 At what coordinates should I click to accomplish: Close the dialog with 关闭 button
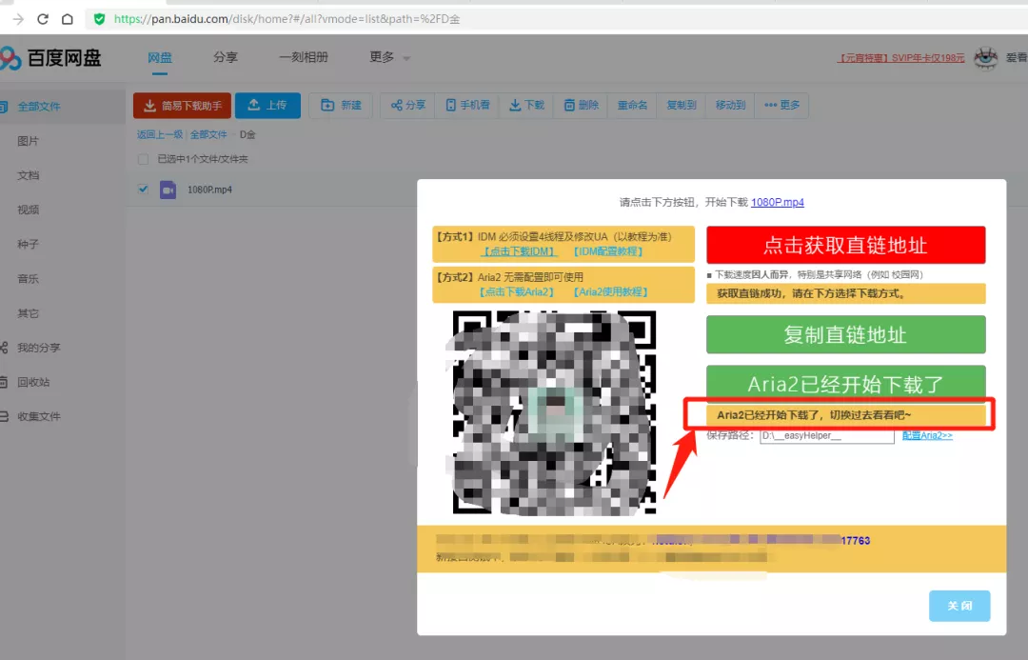point(959,606)
